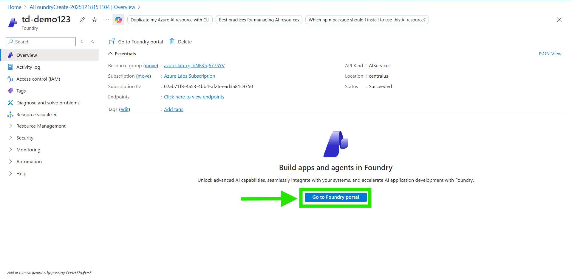Image resolution: width=572 pixels, height=276 pixels.
Task: Open Diagnose and solve problems
Action: tap(48, 103)
